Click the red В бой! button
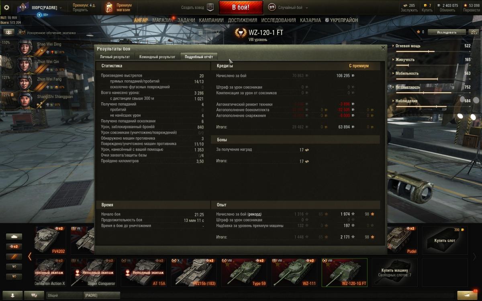Viewport: 482px width, 301px height. [241, 7]
